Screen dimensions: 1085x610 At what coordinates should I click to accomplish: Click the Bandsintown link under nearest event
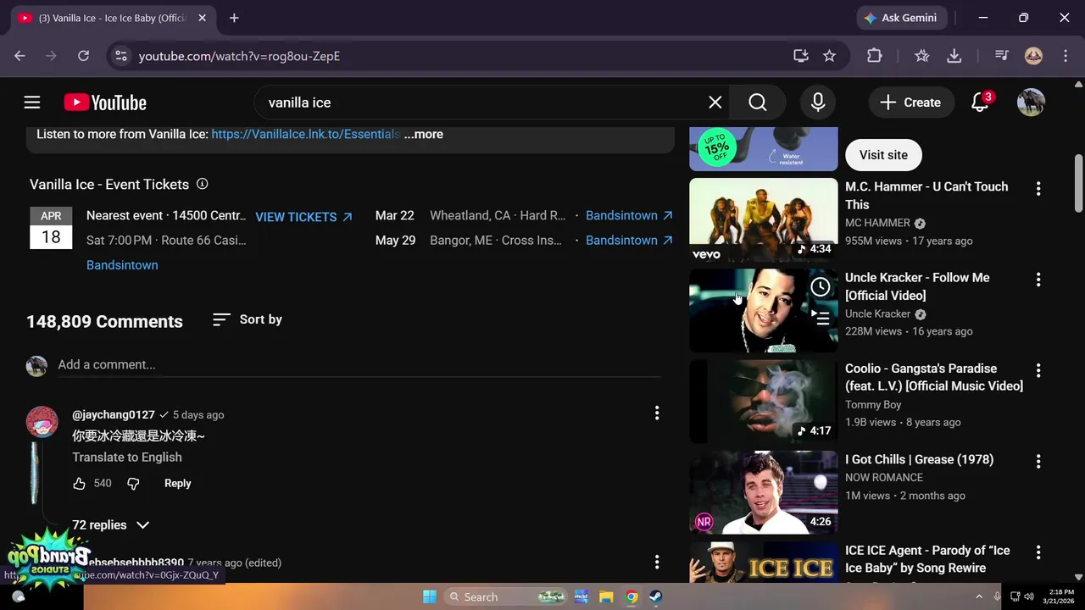[x=122, y=265]
